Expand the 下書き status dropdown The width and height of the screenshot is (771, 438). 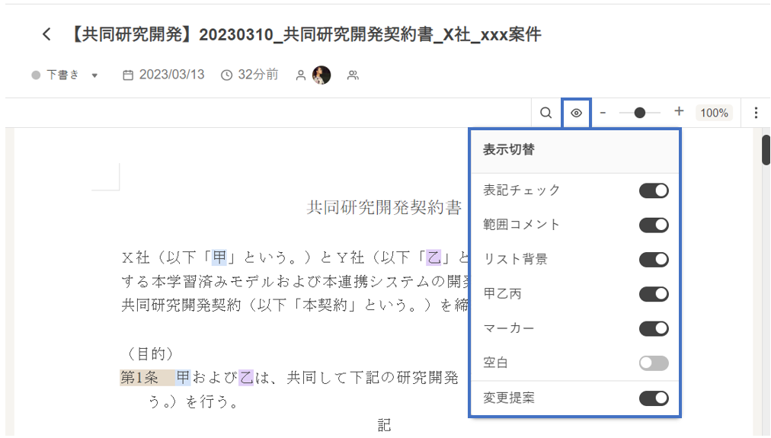(94, 75)
